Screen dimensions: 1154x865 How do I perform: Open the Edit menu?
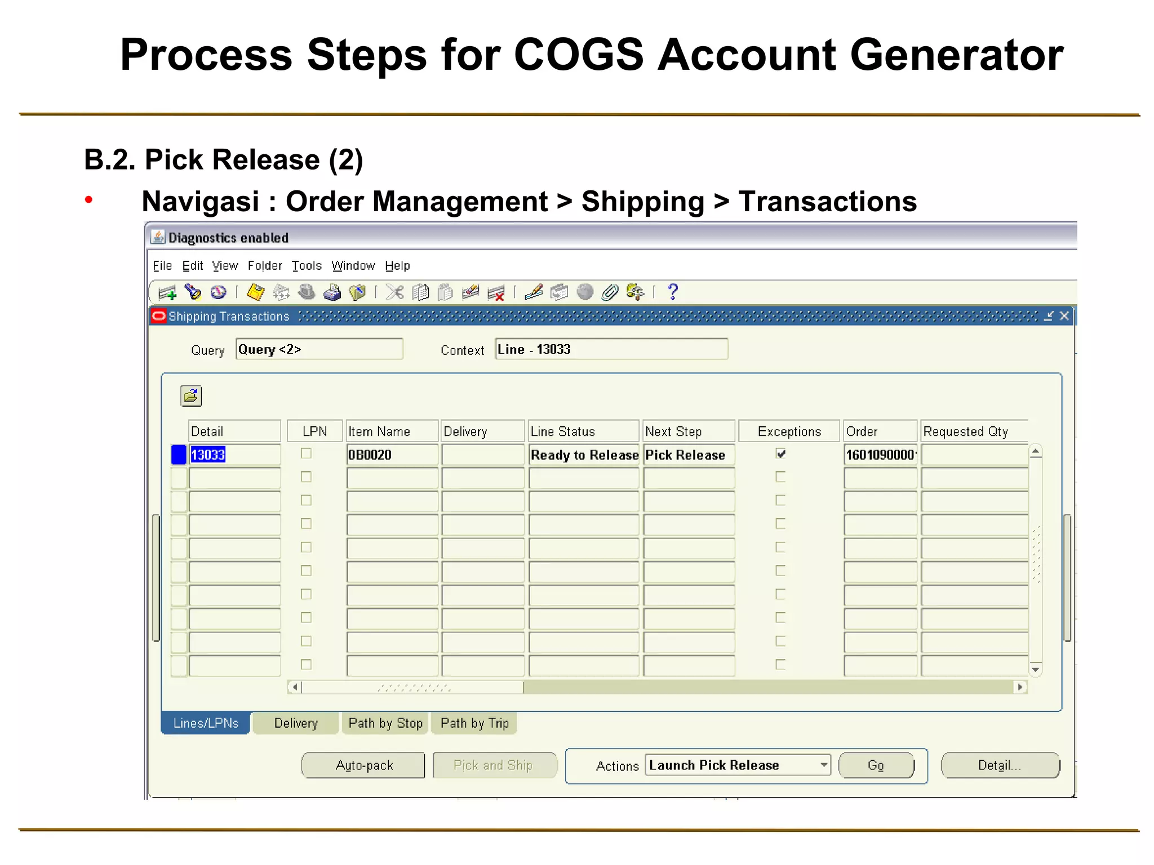point(192,266)
